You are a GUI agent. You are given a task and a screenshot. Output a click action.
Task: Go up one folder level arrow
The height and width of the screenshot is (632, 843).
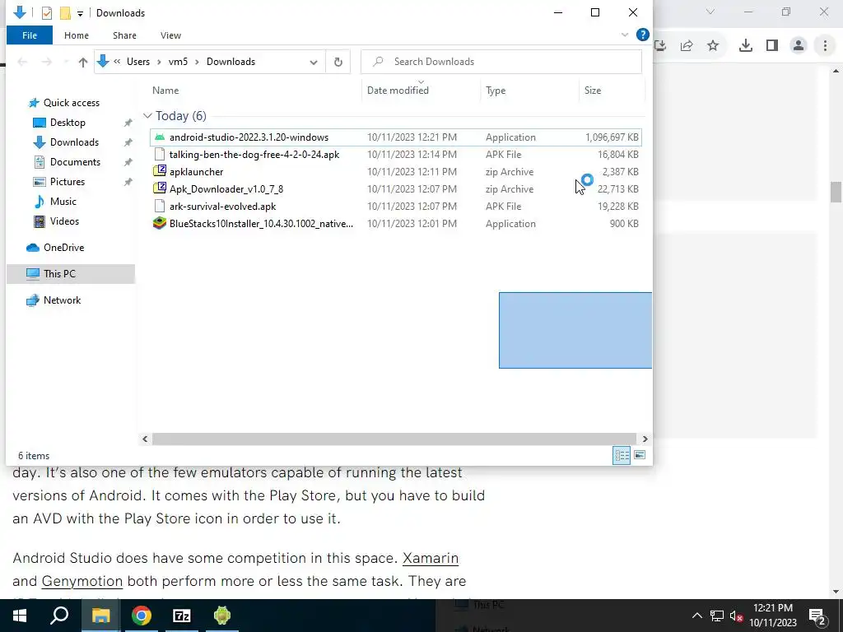[83, 62]
